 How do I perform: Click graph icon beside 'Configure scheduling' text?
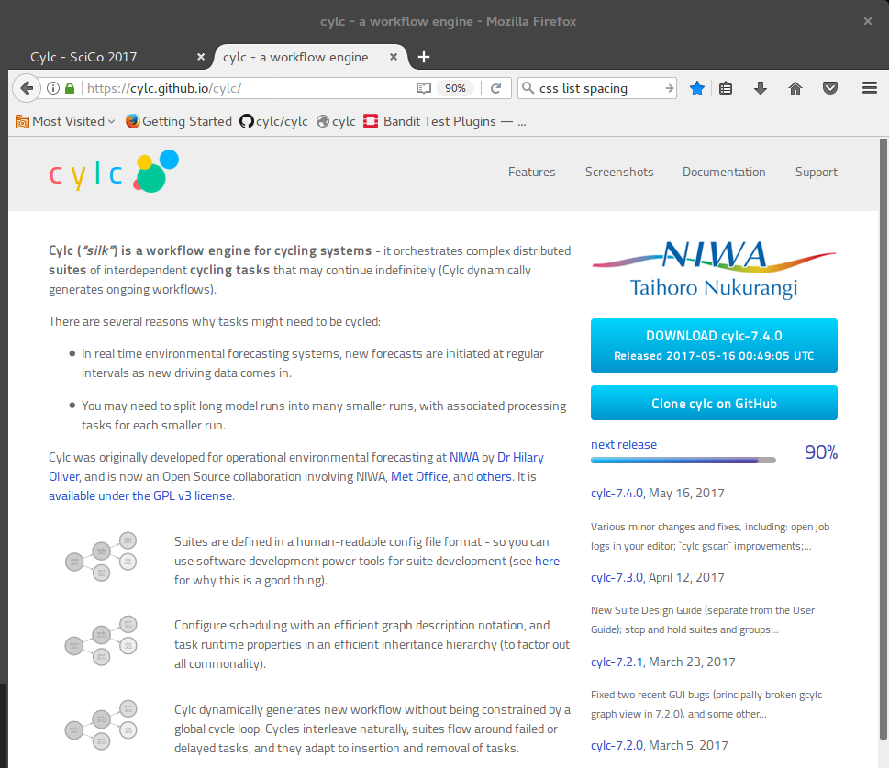tap(102, 640)
